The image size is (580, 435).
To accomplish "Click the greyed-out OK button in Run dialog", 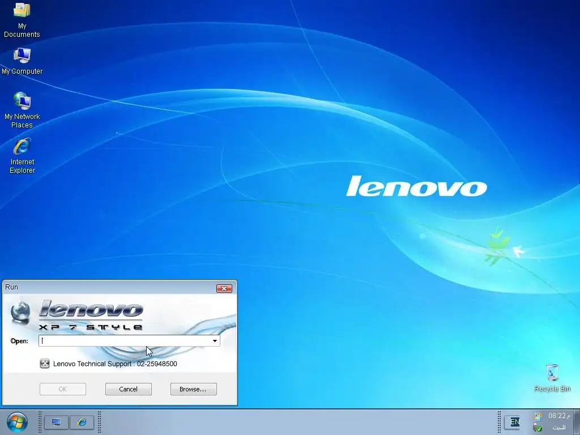I will 63,389.
